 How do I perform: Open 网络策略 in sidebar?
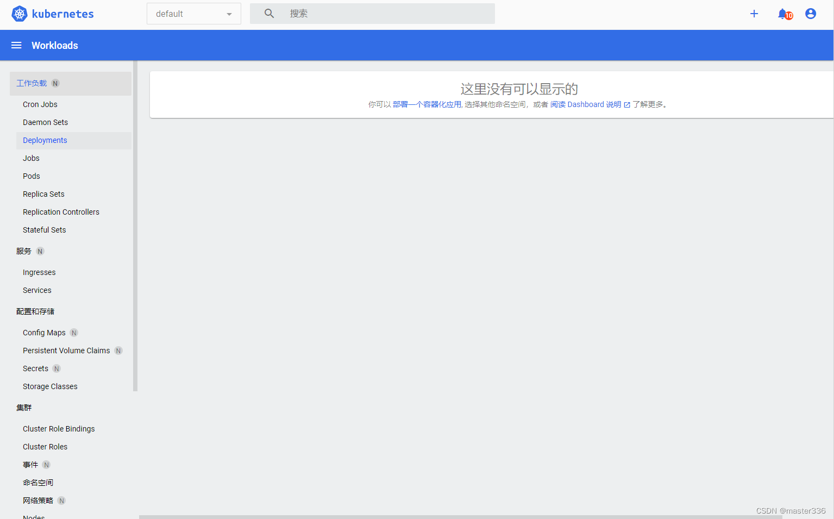pos(38,501)
